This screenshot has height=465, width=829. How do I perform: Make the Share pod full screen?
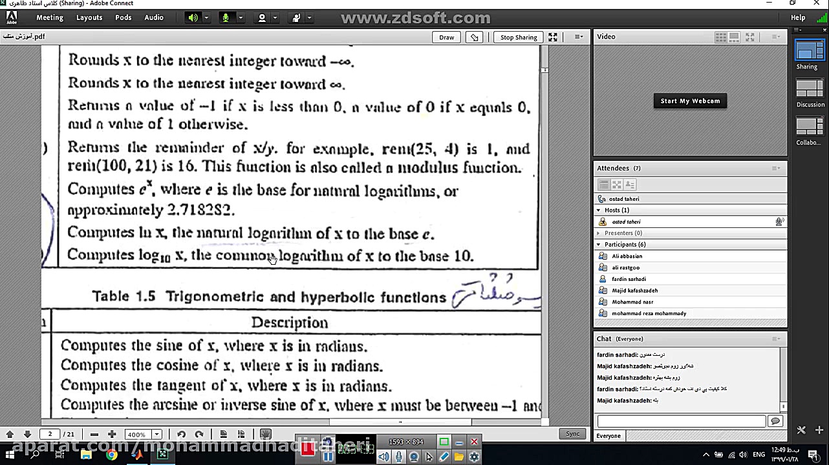point(553,37)
